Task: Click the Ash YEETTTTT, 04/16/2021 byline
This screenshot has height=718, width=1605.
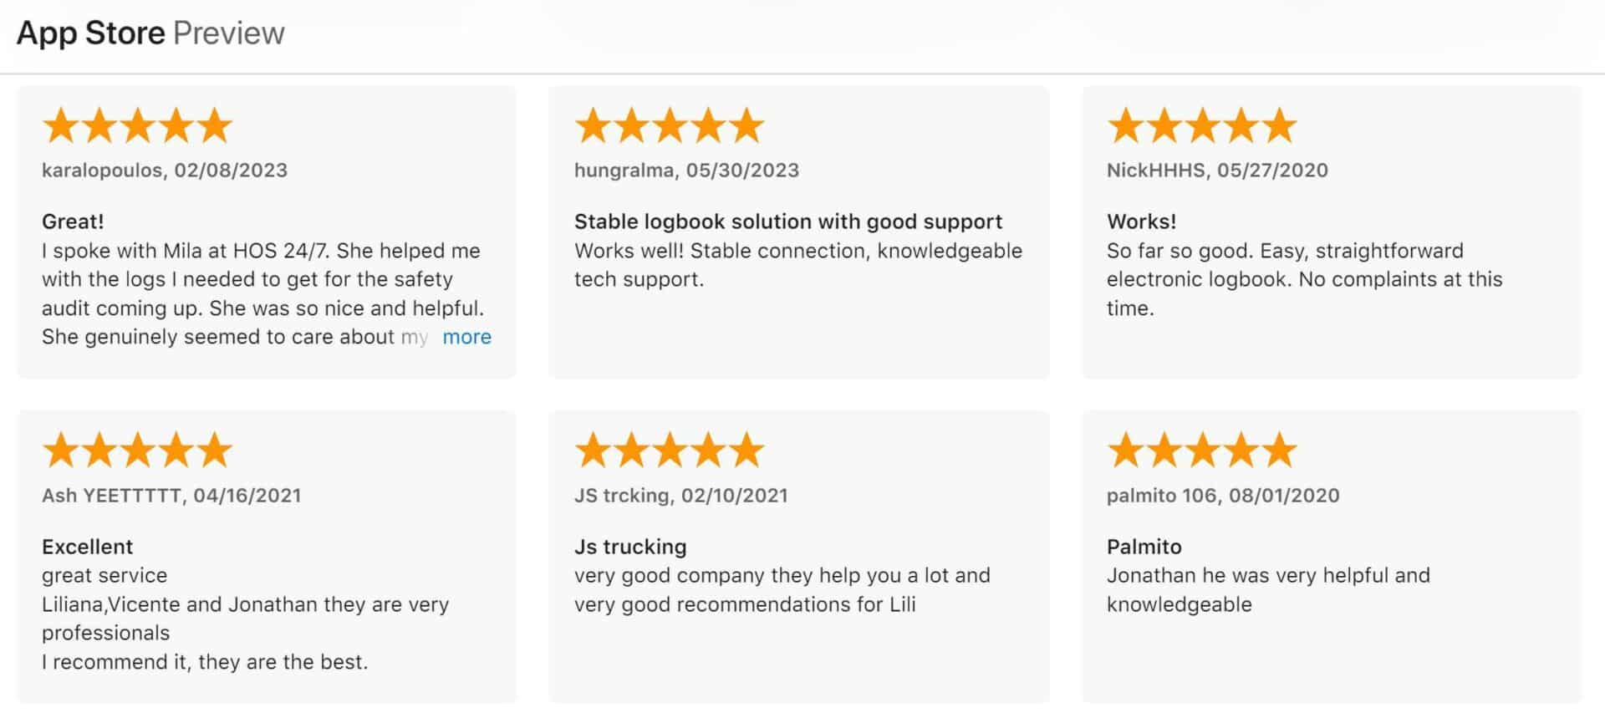Action: pos(171,496)
